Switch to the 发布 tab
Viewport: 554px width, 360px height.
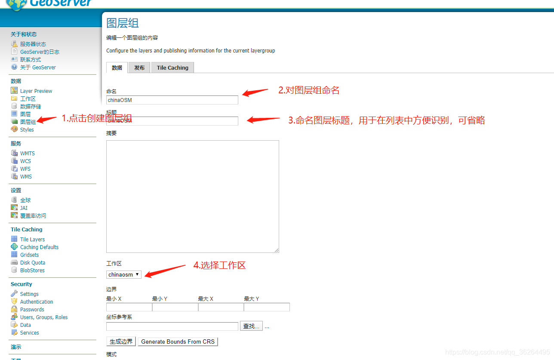tap(139, 68)
